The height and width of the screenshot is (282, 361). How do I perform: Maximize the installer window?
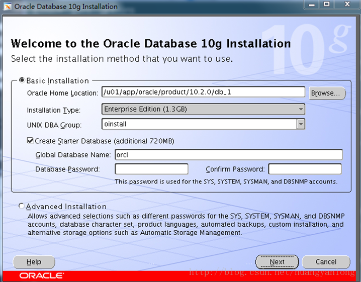coord(326,4)
